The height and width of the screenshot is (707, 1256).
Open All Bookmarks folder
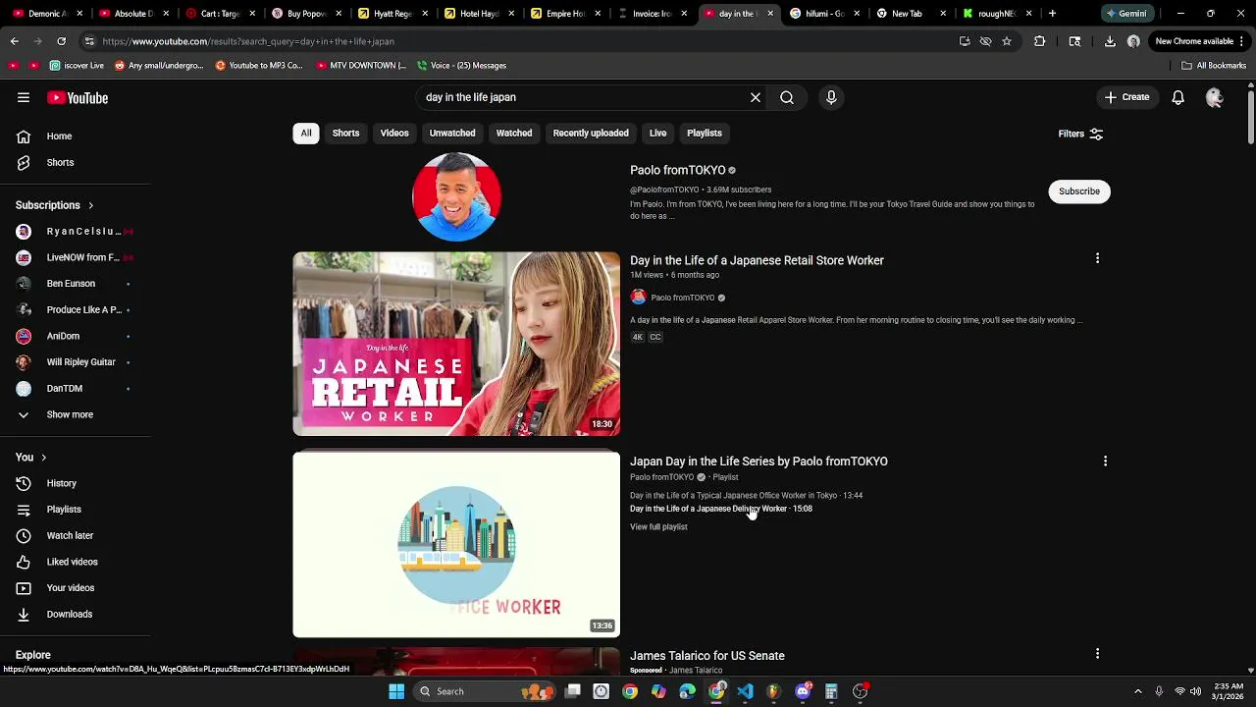[1214, 66]
